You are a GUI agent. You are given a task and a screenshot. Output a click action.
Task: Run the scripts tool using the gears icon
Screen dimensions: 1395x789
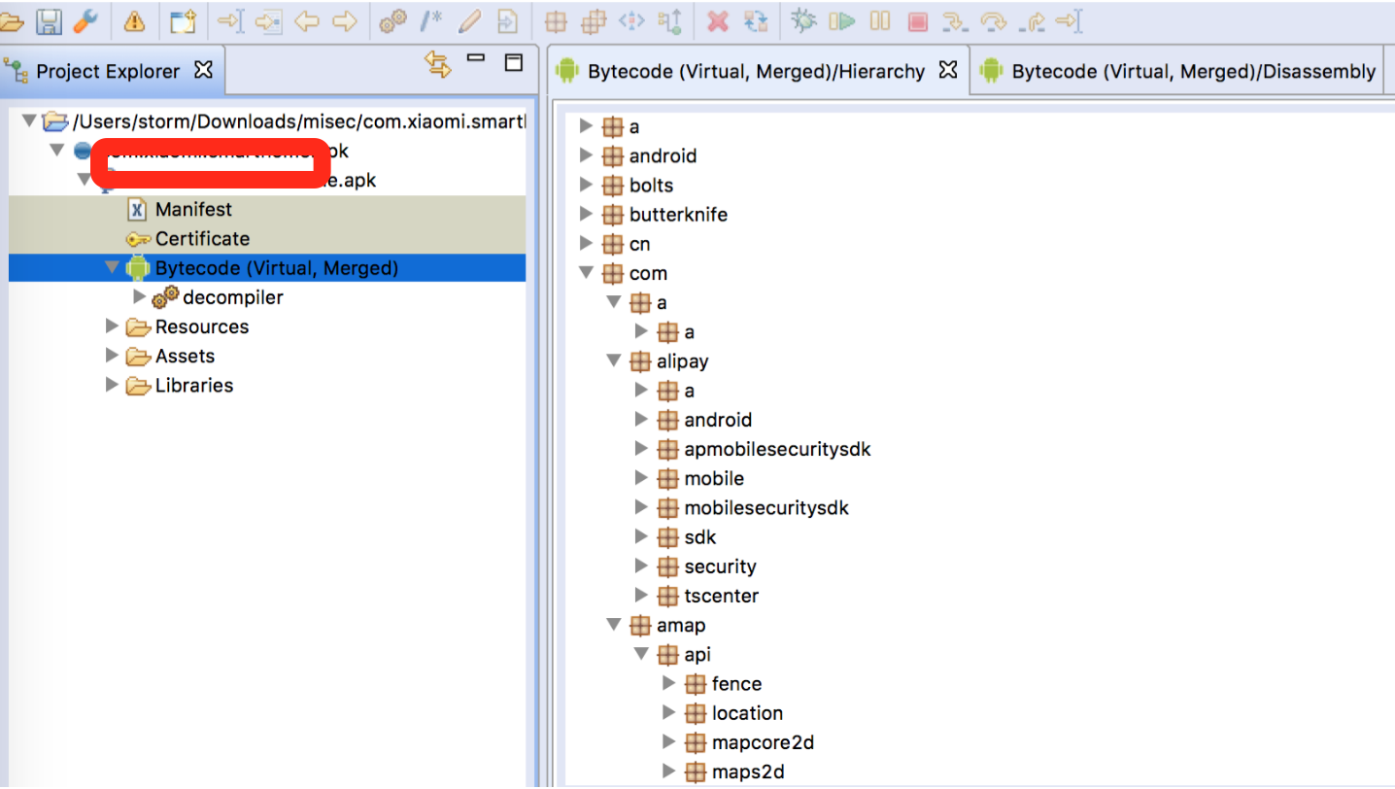pos(391,20)
